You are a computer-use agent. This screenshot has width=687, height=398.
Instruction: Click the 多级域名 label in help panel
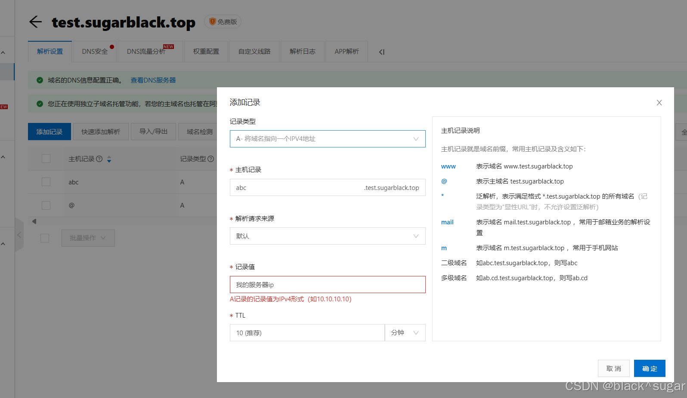click(x=454, y=278)
